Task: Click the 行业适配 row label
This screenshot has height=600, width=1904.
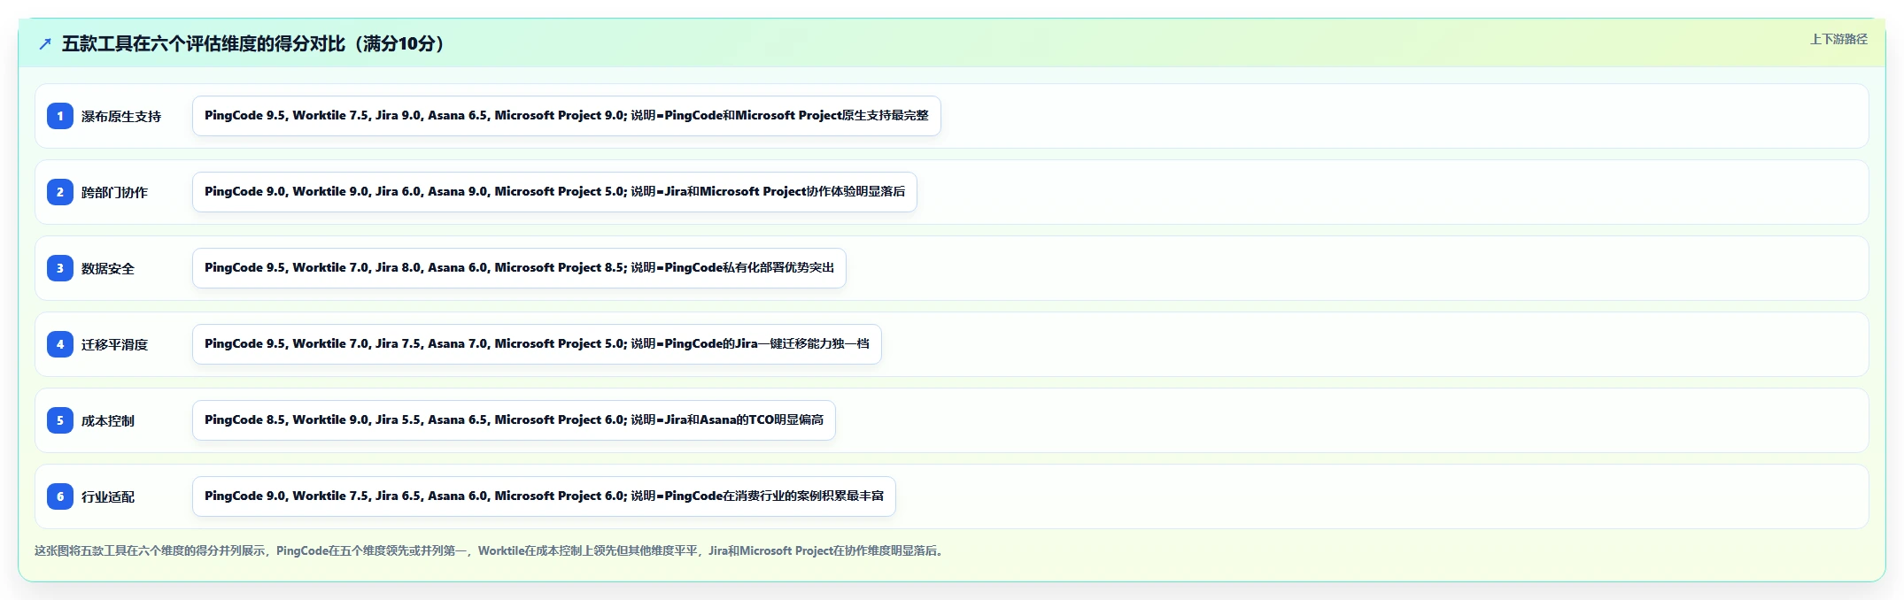Action: [108, 496]
